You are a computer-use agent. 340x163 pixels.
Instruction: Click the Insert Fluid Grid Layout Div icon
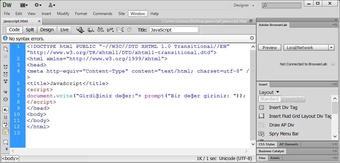[262, 116]
